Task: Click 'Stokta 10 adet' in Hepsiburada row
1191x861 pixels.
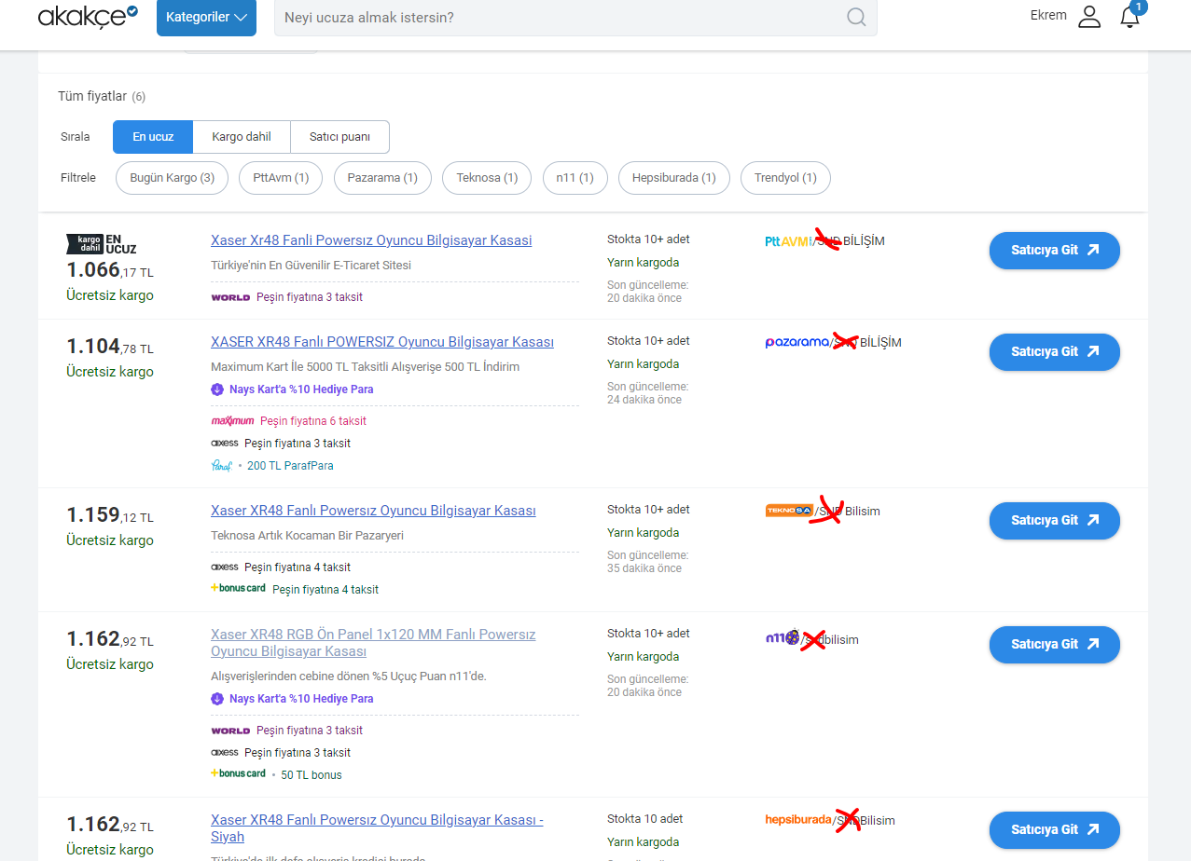Action: tap(644, 819)
